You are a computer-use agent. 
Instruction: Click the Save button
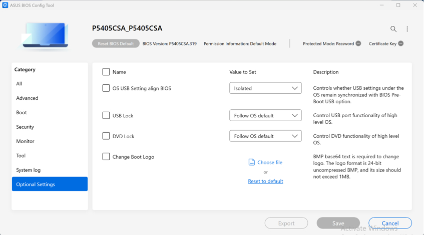tap(338, 223)
